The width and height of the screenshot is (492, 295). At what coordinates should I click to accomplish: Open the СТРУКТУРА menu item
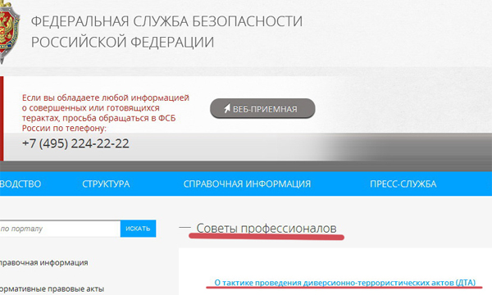click(106, 184)
